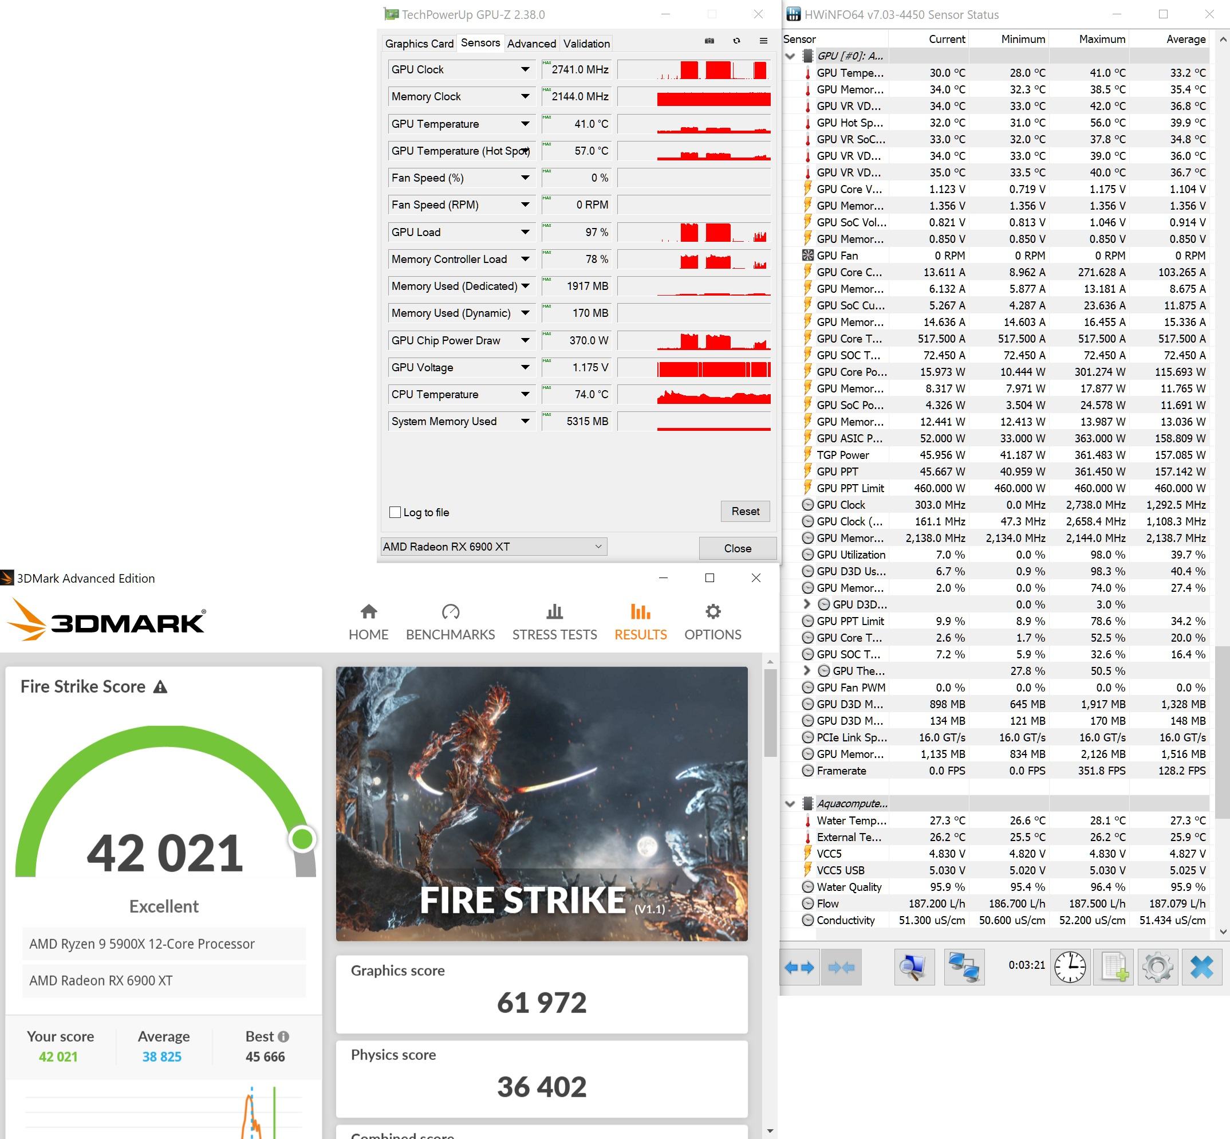1230x1139 pixels.
Task: Expand GPU The... sub-group in HWiNFO
Action: click(807, 670)
